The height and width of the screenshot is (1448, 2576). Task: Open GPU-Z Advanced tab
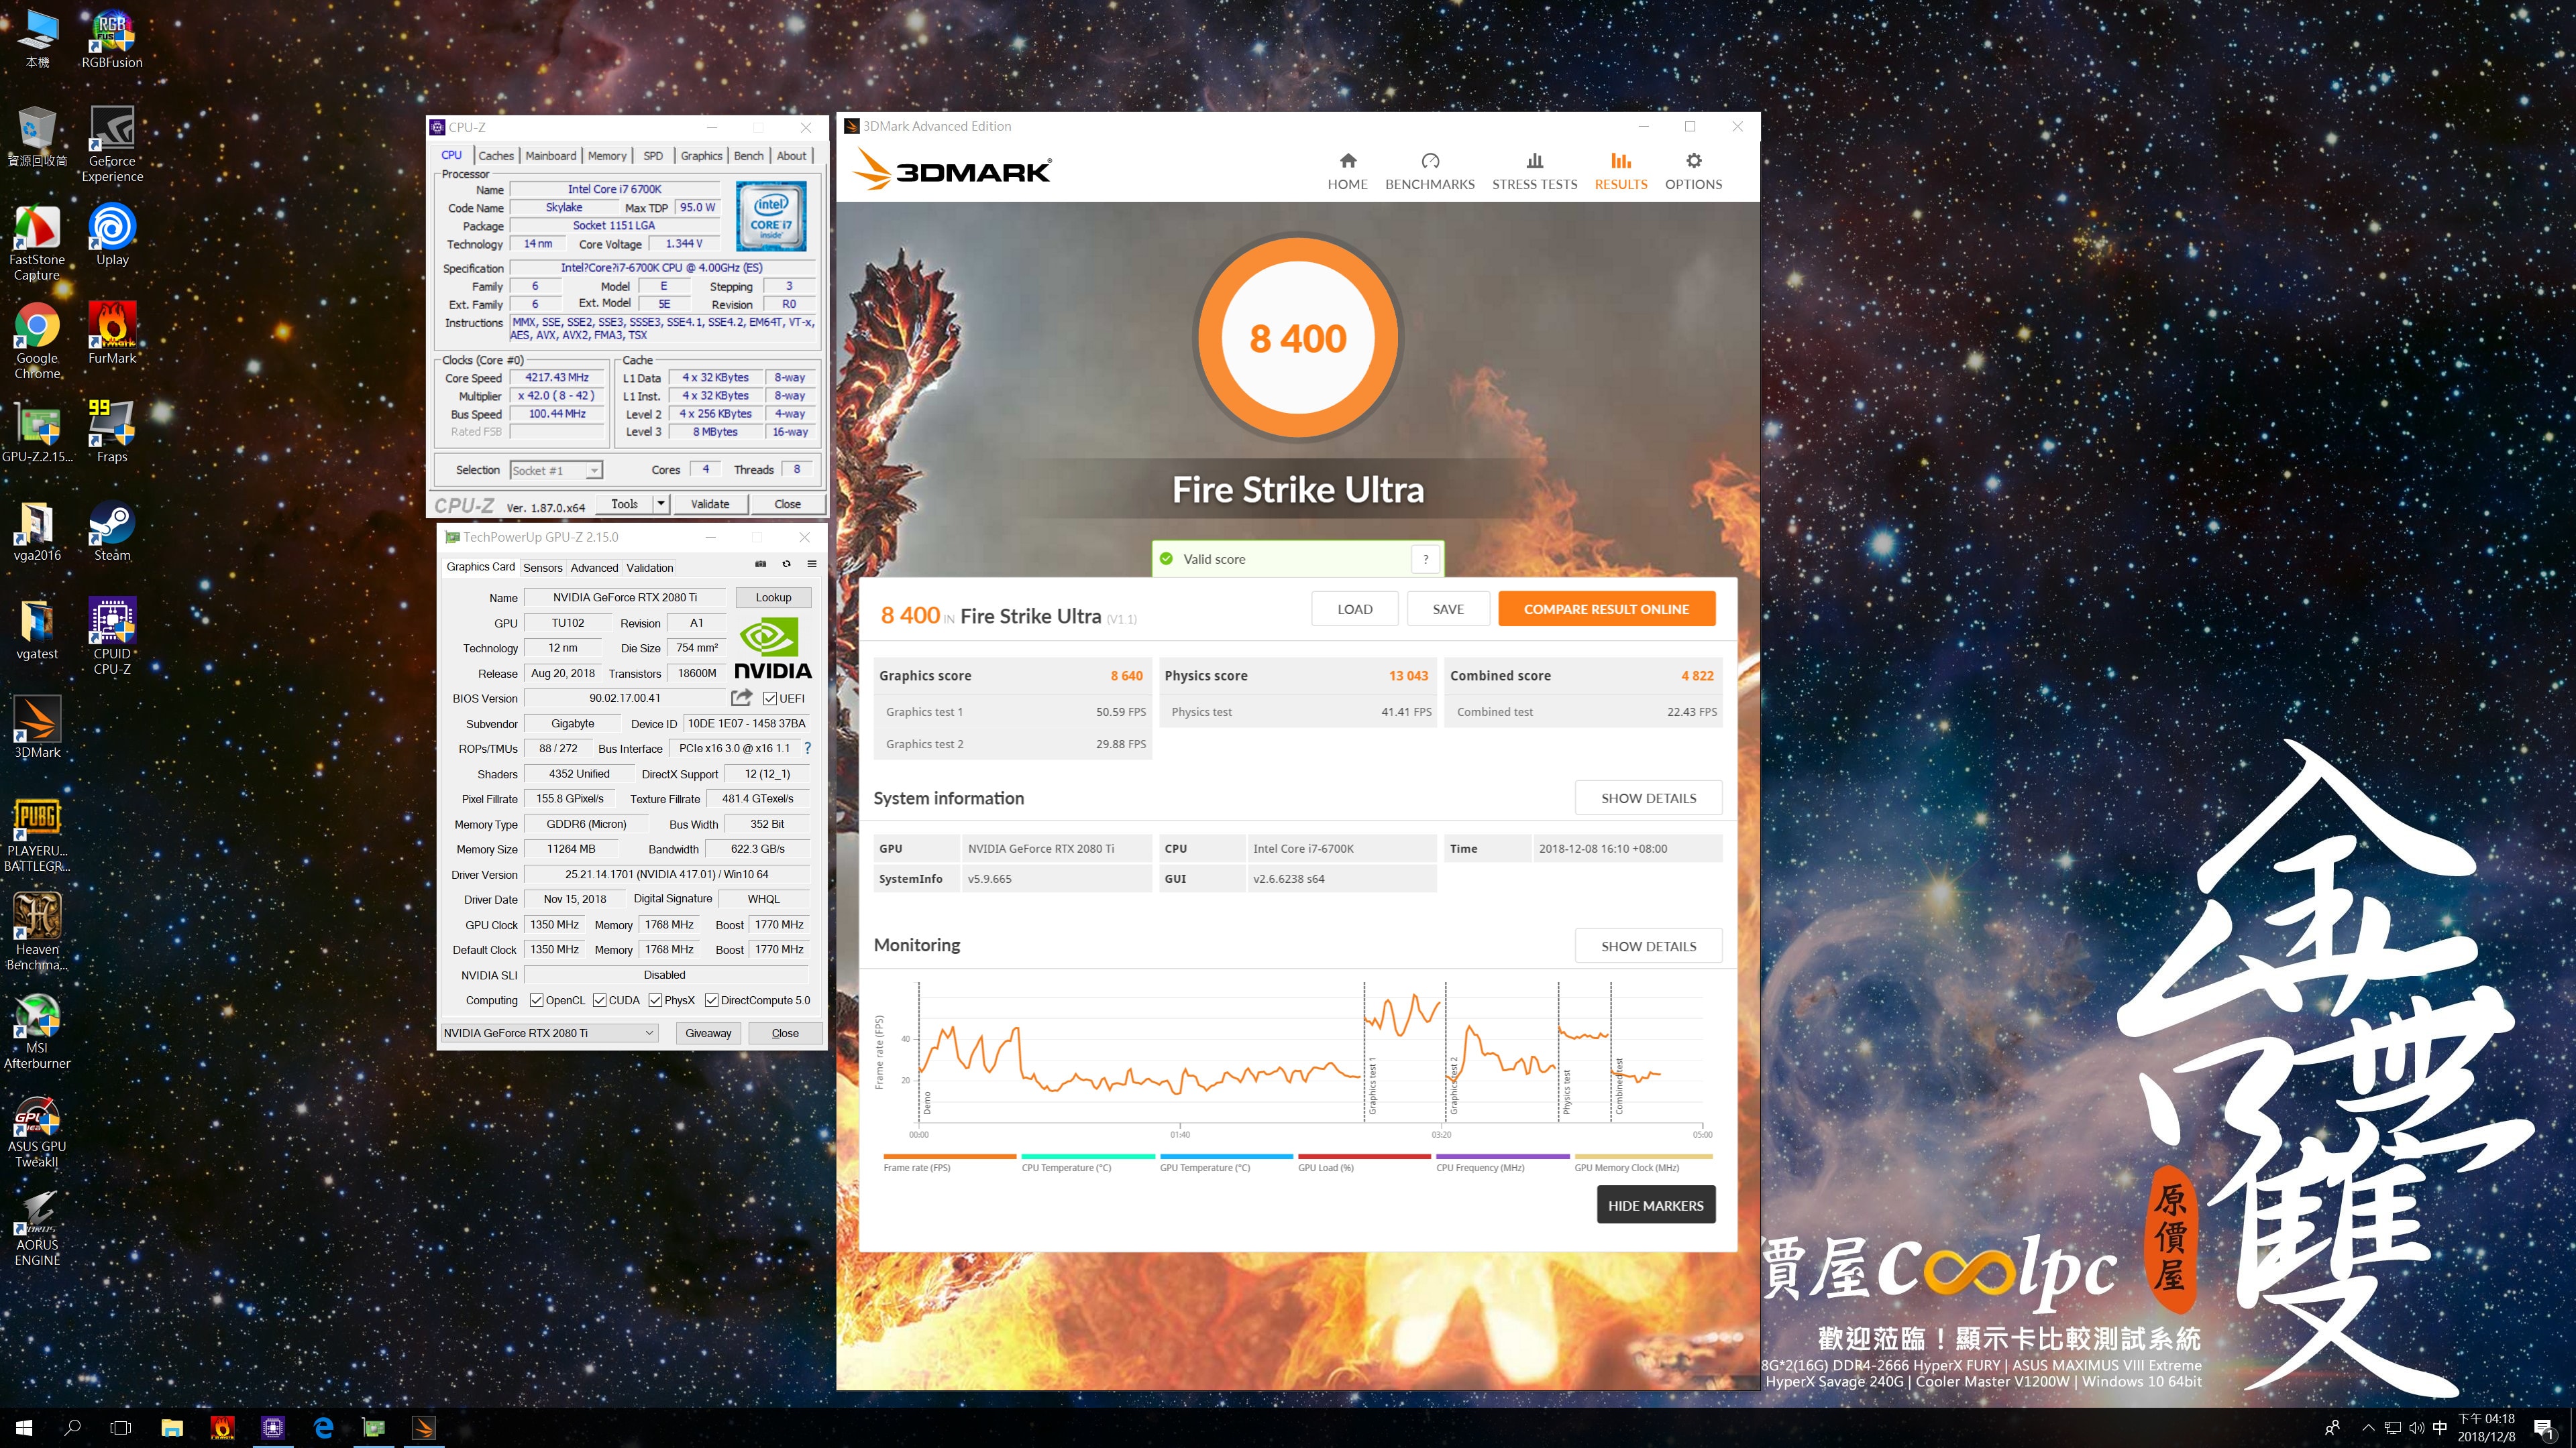[x=594, y=568]
